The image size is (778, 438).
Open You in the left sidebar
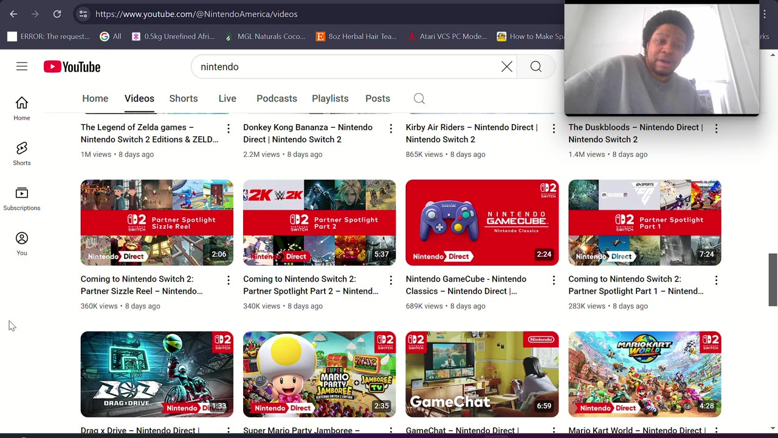(22, 243)
